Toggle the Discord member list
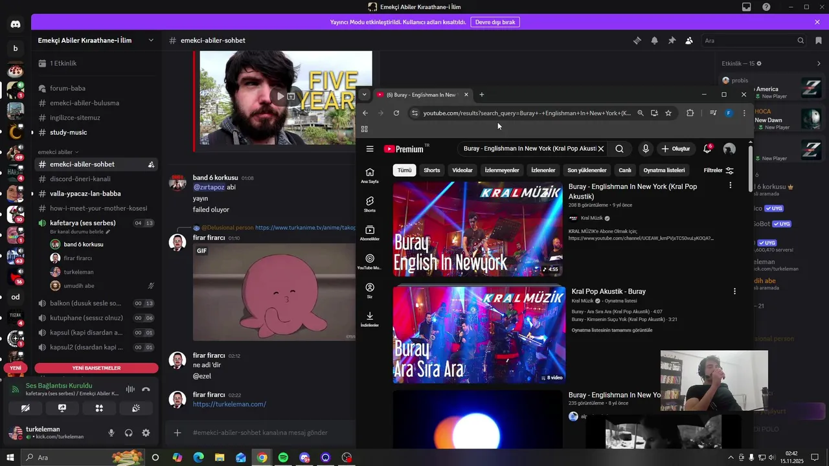The height and width of the screenshot is (466, 829). [x=689, y=40]
